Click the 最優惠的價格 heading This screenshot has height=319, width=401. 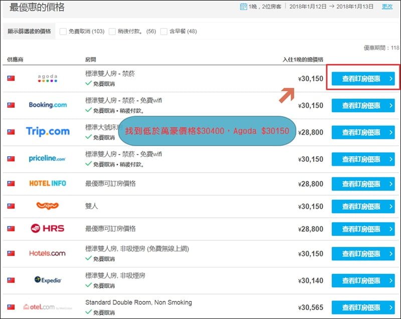(x=37, y=7)
